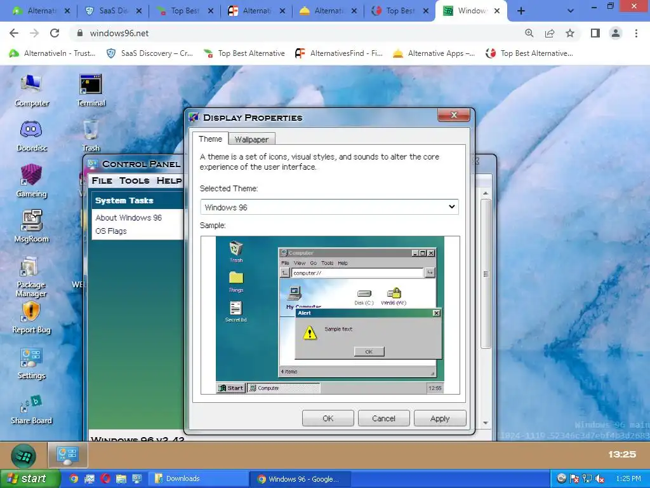Launch Chrome from the quick launch bar
This screenshot has width=650, height=488.
tap(74, 478)
